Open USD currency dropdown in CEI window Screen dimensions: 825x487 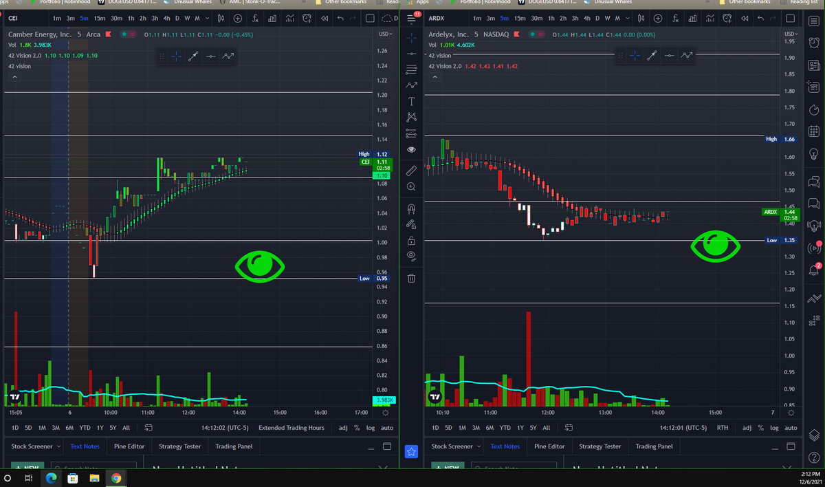click(386, 34)
